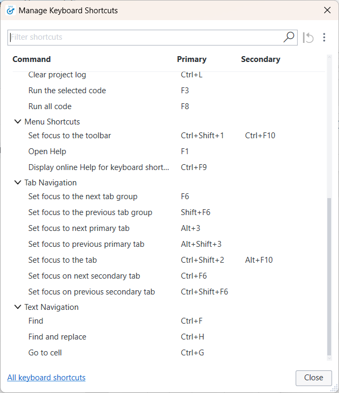Select the Clear project log row
Viewport: 339px width, 393px height.
(x=57, y=75)
